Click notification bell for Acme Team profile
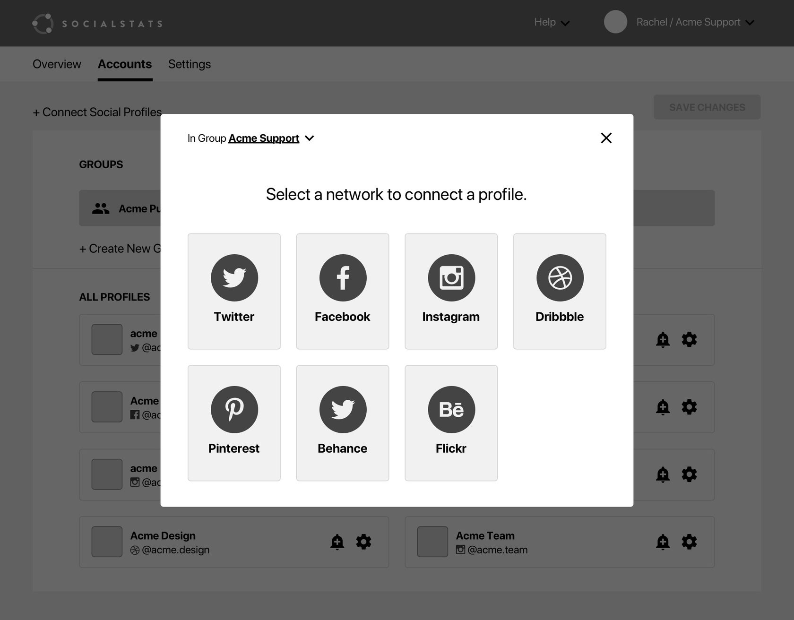 663,542
